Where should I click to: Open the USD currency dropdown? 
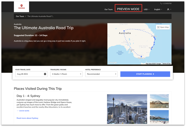click(147, 9)
